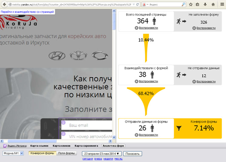Switch to Конверсия формы view
Viewport: 226px width, 162px height.
pyautogui.click(x=42, y=153)
